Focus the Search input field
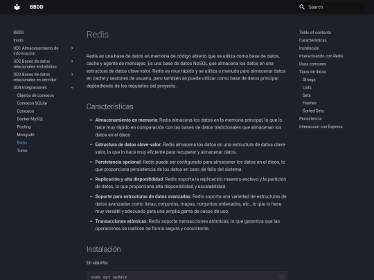The height and width of the screenshot is (280, 374). [x=330, y=7]
